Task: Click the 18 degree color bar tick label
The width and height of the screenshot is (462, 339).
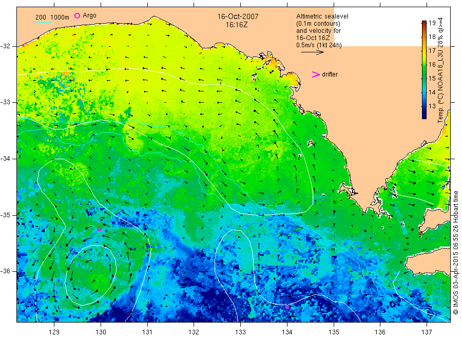Action: [x=432, y=37]
